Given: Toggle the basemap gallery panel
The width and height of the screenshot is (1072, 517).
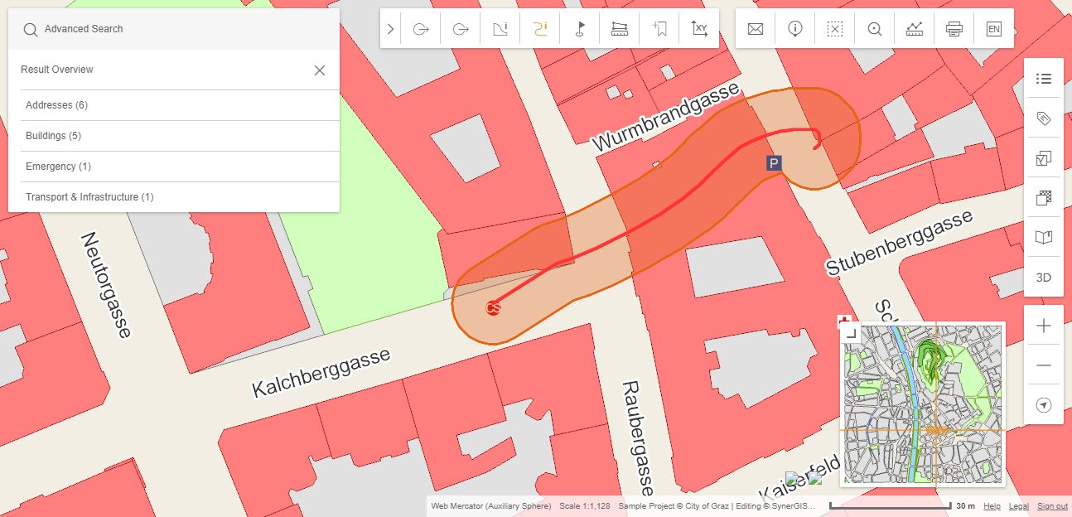Looking at the screenshot, I should (x=1043, y=197).
